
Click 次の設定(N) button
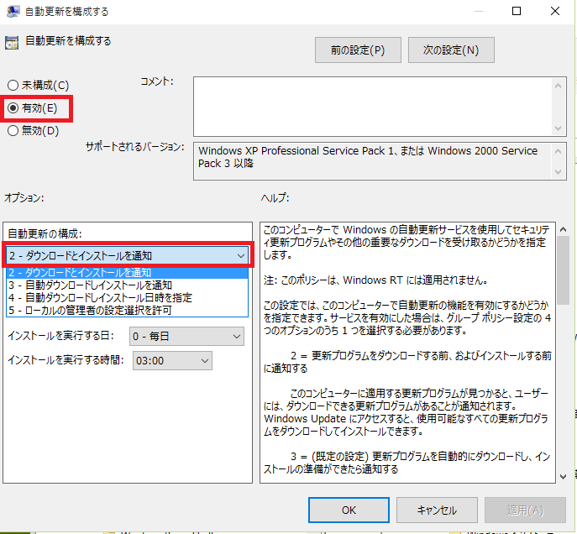(x=451, y=50)
